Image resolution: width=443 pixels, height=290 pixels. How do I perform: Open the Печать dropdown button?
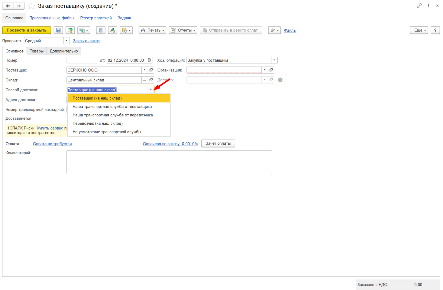[153, 30]
